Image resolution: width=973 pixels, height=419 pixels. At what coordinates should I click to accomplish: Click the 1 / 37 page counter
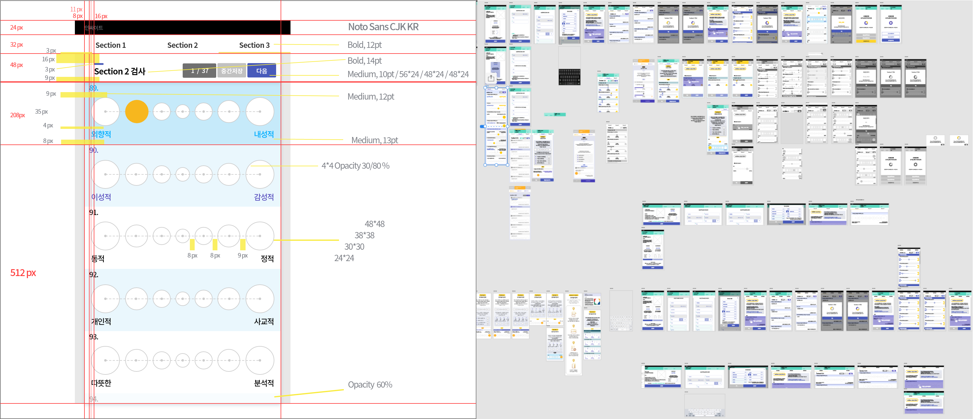pos(199,71)
